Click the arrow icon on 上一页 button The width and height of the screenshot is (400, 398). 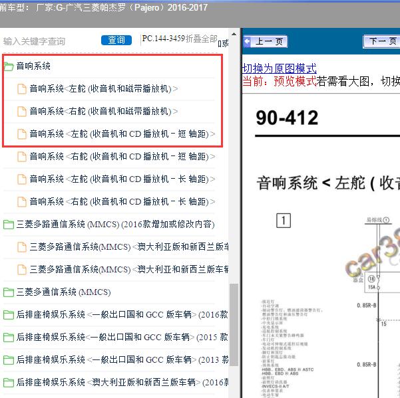coord(247,41)
